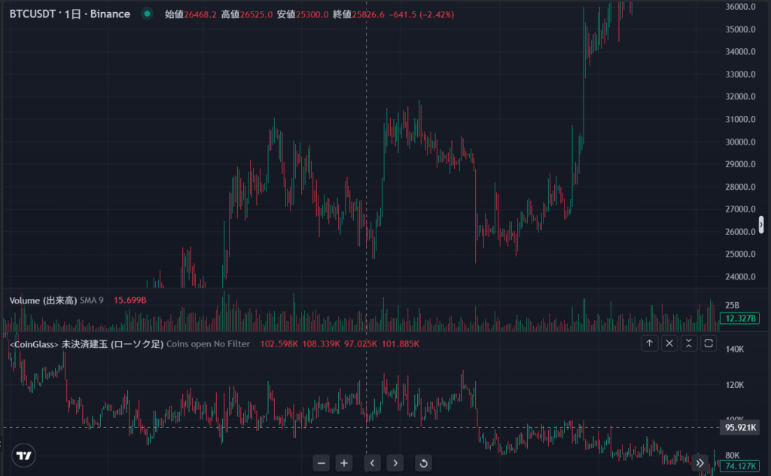Click the 12.327B volume value label
771x476 pixels.
point(739,318)
